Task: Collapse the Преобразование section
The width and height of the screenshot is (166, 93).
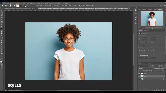Action: (x=139, y=36)
